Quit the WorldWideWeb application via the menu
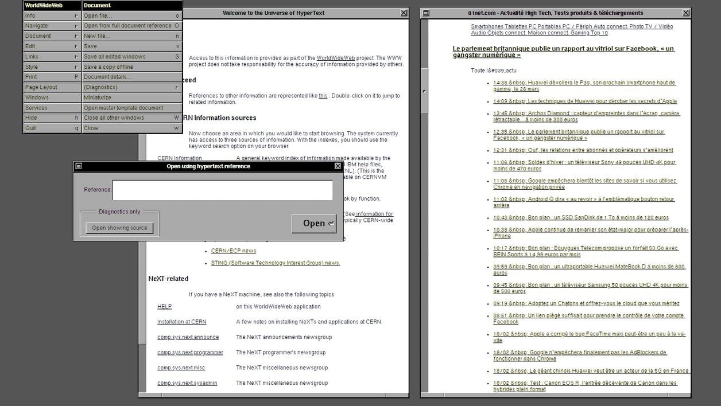Viewport: 721px width, 406px height. pyautogui.click(x=52, y=128)
